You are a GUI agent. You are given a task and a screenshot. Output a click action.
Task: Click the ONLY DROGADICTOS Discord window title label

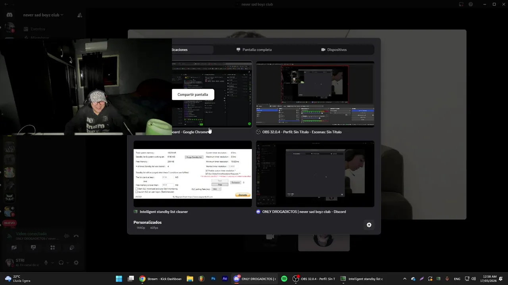pyautogui.click(x=304, y=212)
